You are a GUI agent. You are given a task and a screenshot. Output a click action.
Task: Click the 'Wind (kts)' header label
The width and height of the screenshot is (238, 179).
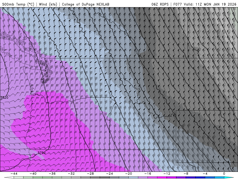point(48,4)
